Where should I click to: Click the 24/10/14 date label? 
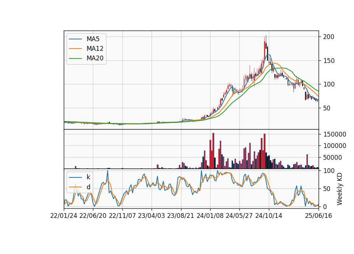[269, 216]
